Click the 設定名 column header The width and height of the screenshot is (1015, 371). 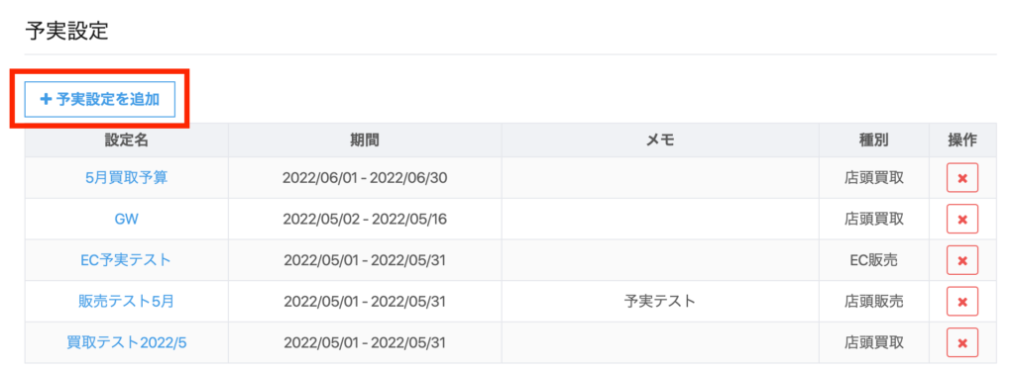point(126,139)
